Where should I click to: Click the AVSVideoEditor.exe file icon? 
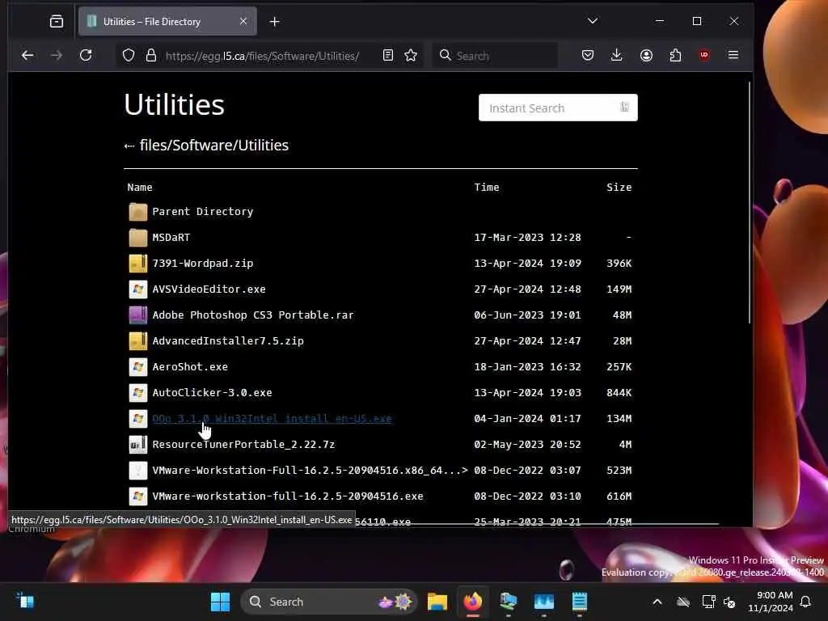137,289
